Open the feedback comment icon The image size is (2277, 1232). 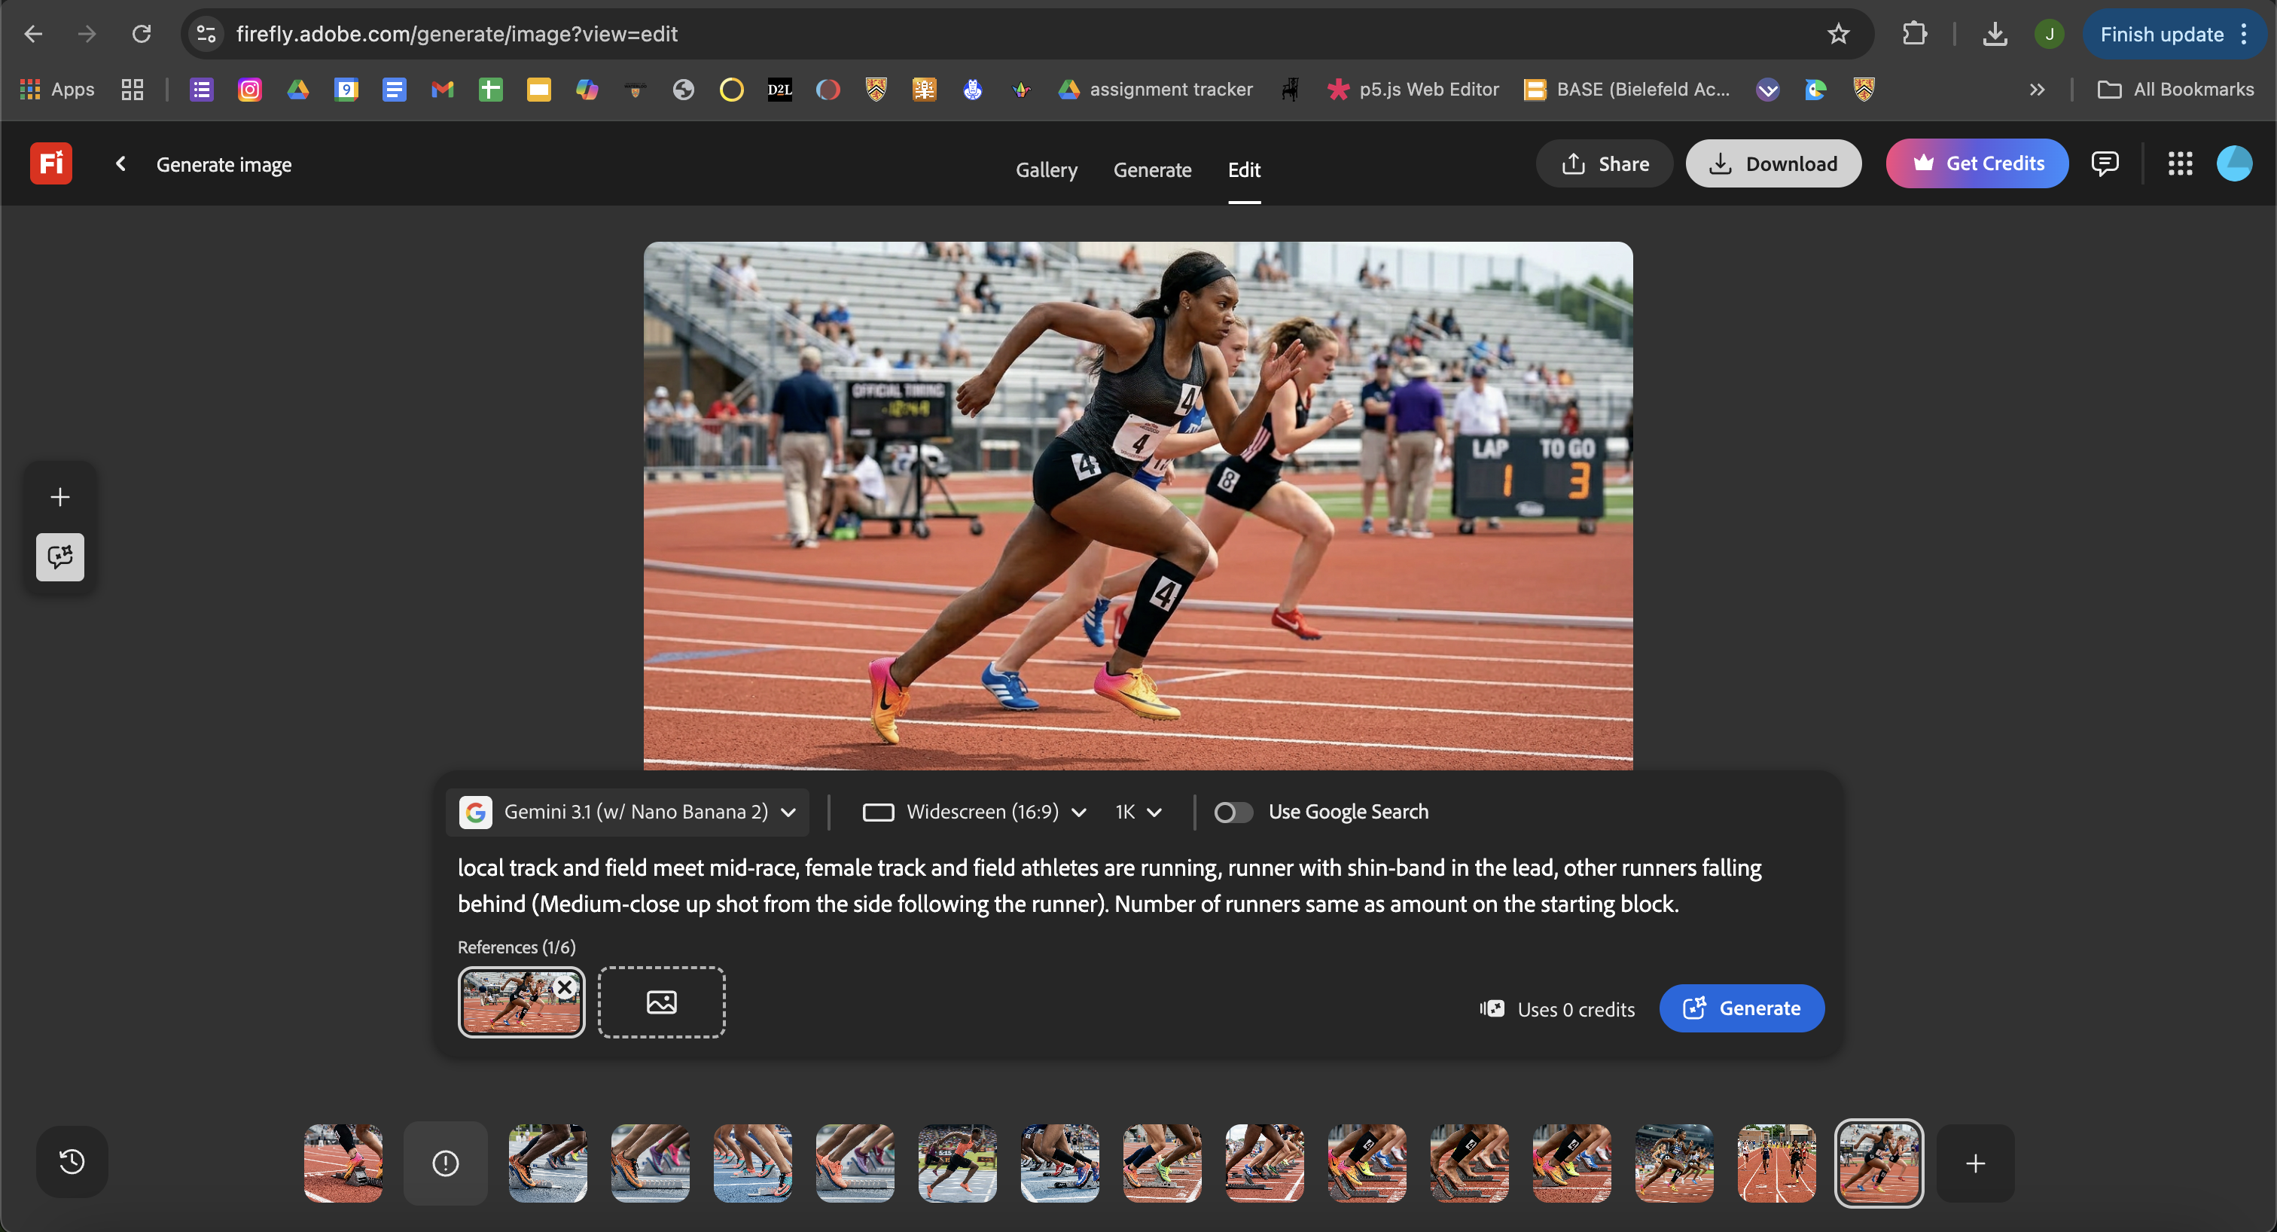pos(2105,163)
